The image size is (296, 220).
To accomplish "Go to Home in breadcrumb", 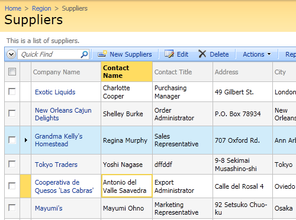I will [x=13, y=8].
